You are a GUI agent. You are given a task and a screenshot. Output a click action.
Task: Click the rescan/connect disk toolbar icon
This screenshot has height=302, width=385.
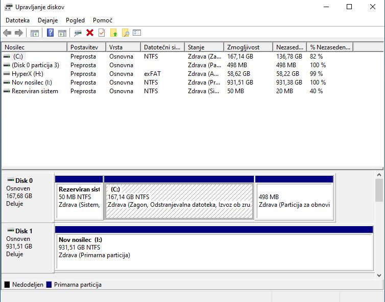coord(78,33)
